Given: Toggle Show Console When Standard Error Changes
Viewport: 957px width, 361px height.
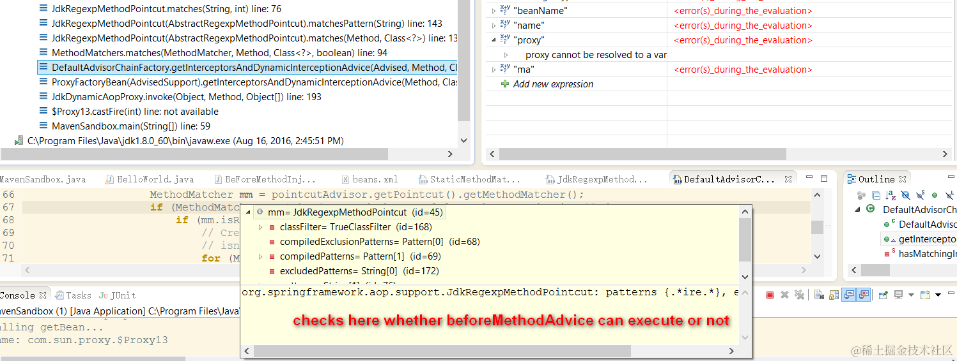Looking at the screenshot, I should point(863,295).
